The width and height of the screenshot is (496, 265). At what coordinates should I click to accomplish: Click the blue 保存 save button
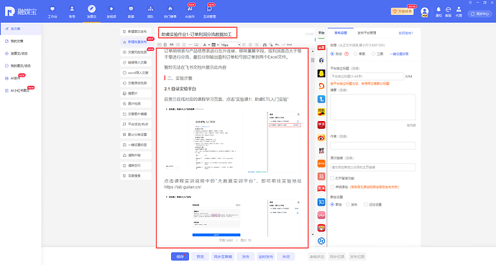[x=180, y=256]
